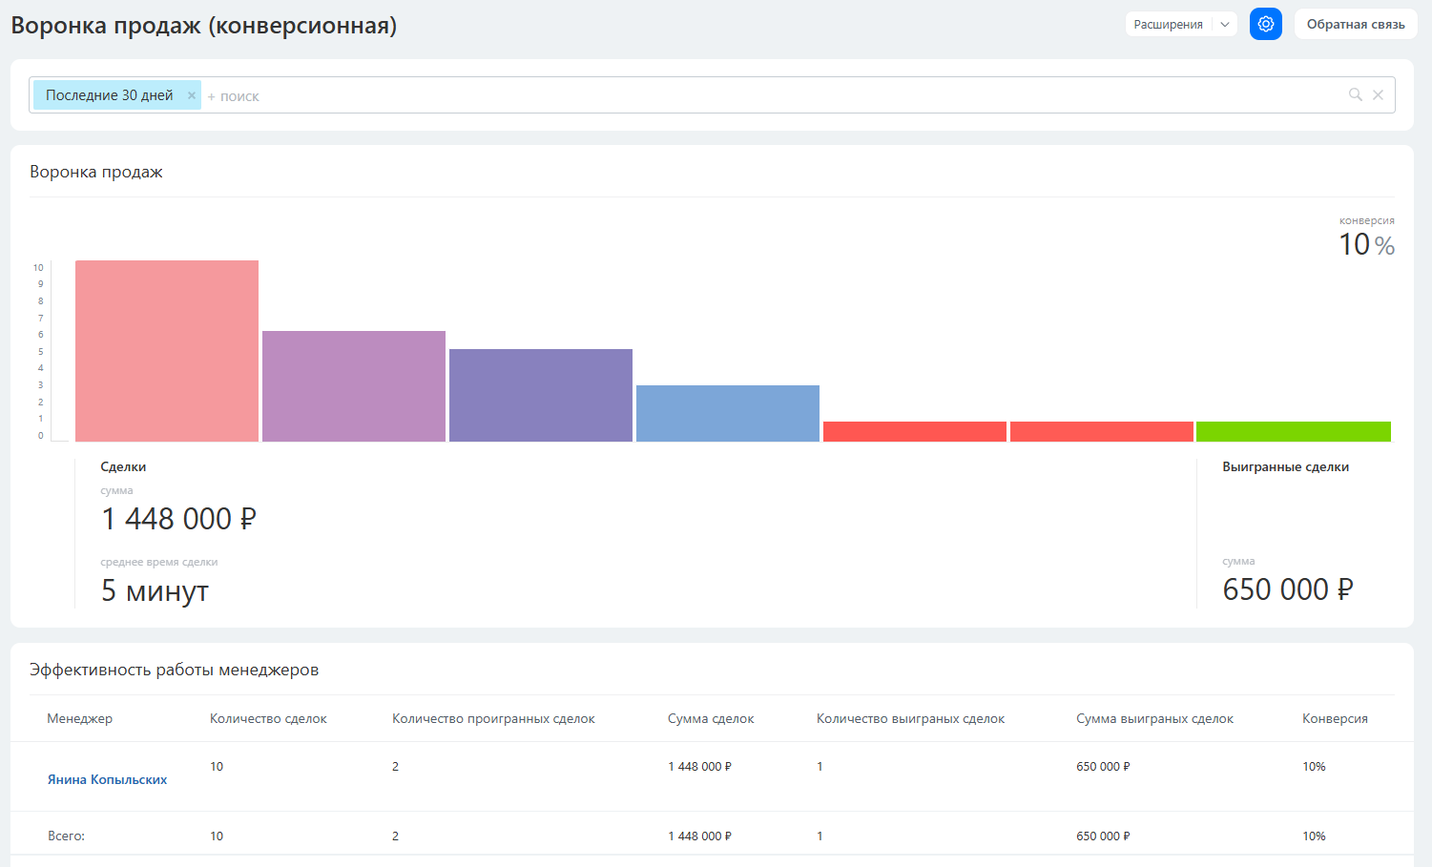1432x867 pixels.
Task: Click the Сумма выиграных сделок column header
Action: click(x=1154, y=718)
